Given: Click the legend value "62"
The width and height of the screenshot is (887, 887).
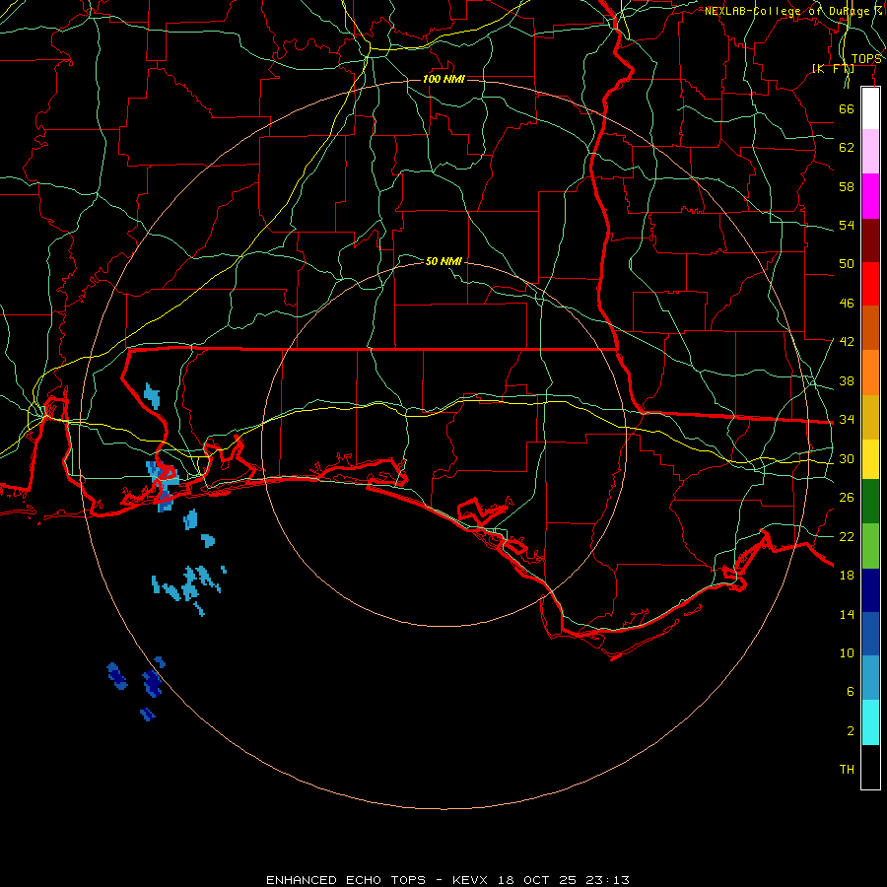Looking at the screenshot, I should [x=847, y=148].
